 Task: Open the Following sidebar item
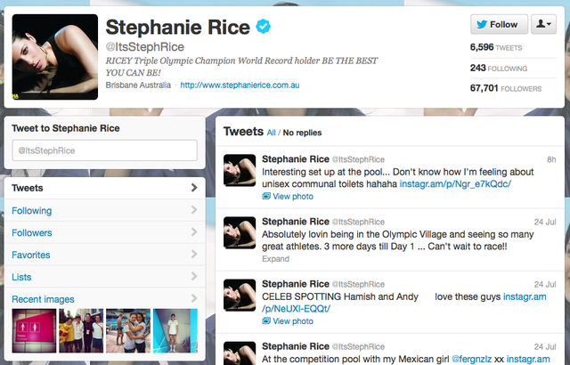(x=105, y=210)
